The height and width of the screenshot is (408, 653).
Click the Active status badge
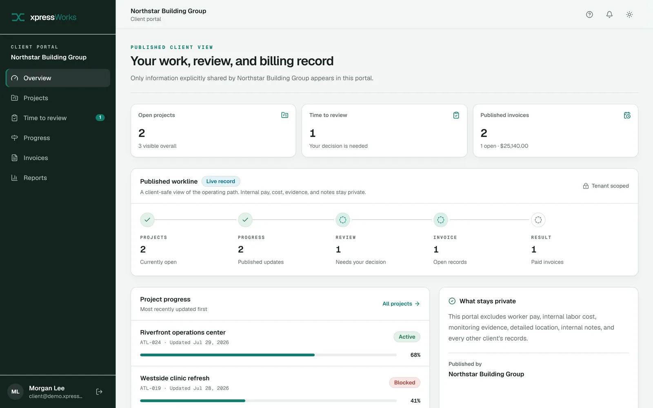click(407, 337)
